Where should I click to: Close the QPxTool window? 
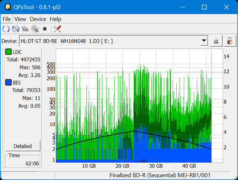[226, 7]
